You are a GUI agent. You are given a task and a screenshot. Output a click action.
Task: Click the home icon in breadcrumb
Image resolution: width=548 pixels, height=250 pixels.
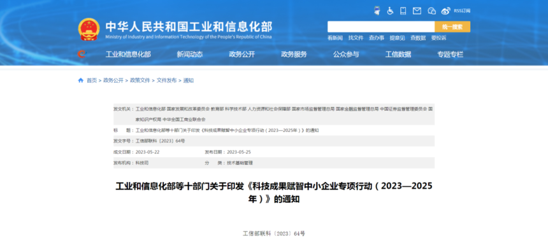(x=81, y=81)
